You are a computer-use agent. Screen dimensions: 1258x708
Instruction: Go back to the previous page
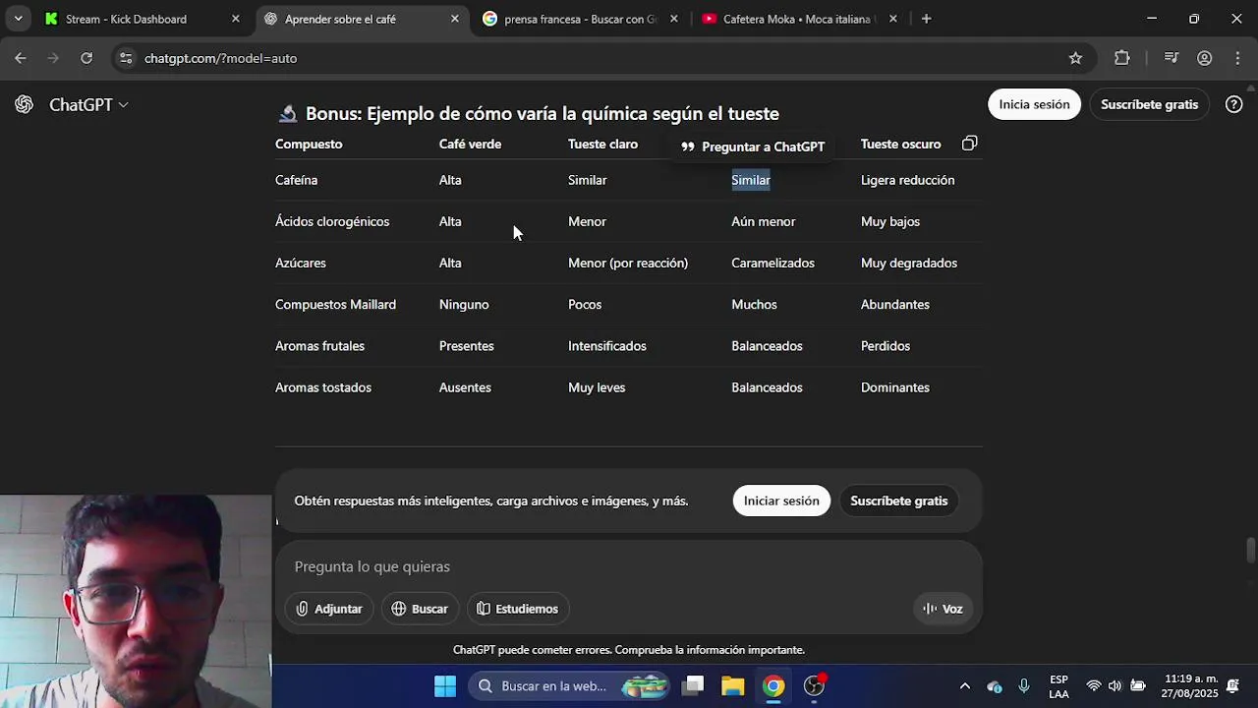[21, 58]
